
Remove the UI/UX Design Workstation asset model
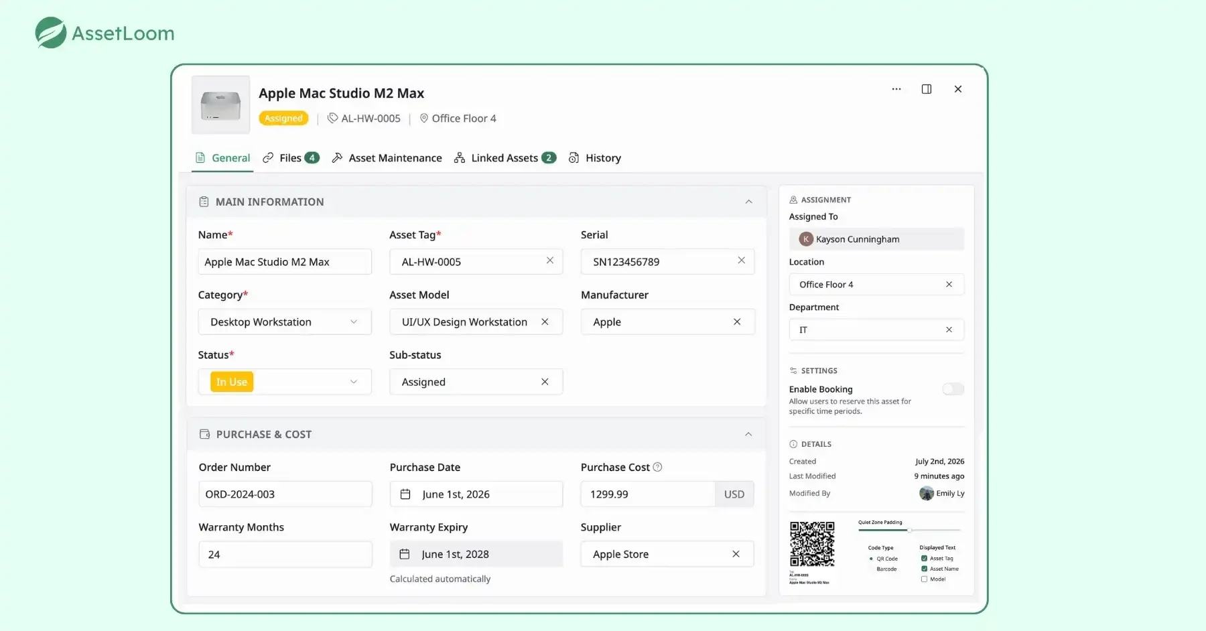545,322
